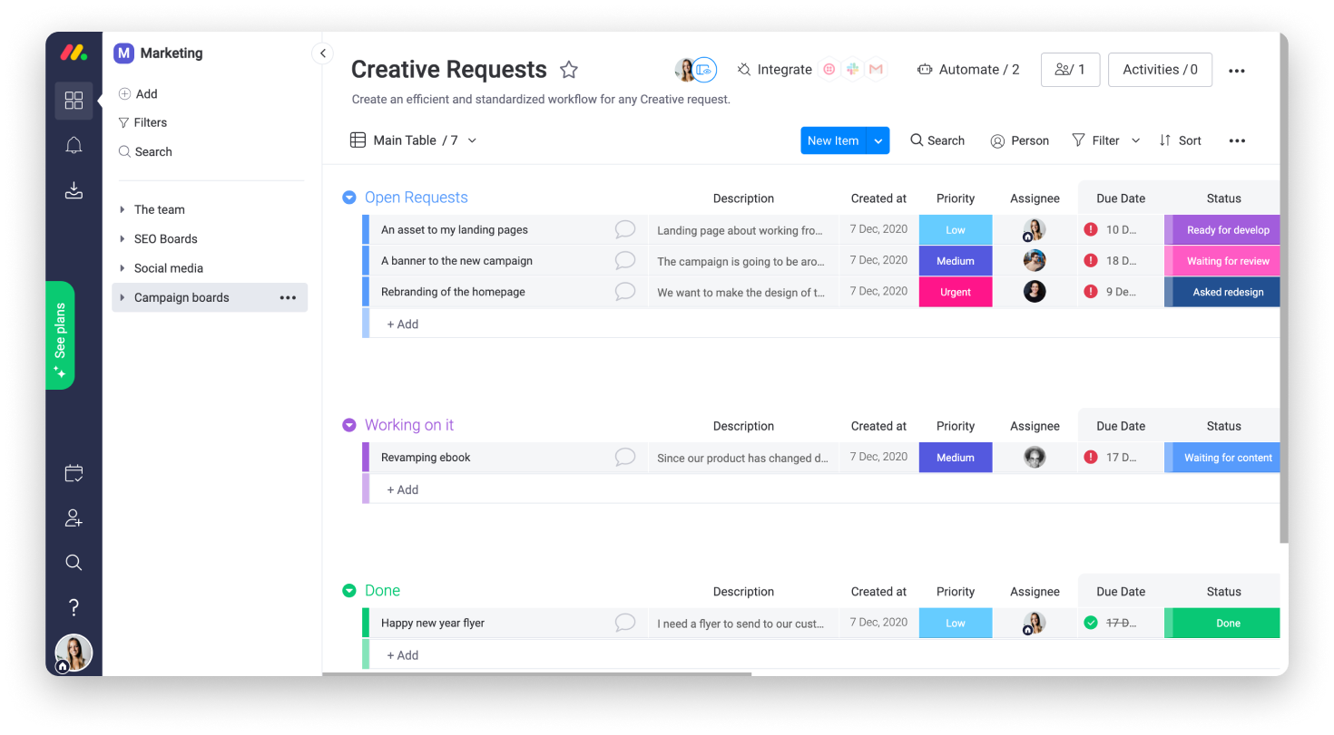Open the view options ellipsis beside Sort
The width and height of the screenshot is (1334, 735).
(x=1237, y=140)
